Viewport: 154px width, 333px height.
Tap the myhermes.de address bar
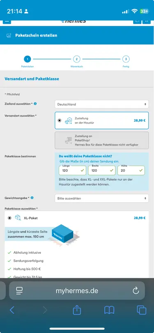coord(77,291)
